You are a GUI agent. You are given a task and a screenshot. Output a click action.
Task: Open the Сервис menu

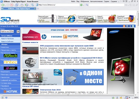tap(107, 2)
